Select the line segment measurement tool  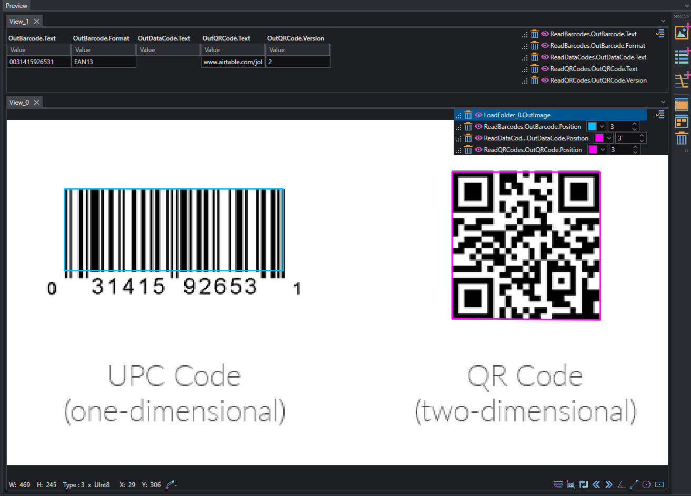coord(634,484)
